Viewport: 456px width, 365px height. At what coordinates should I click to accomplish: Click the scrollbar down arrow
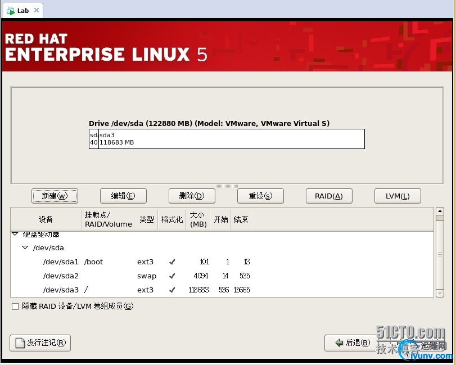(x=440, y=293)
